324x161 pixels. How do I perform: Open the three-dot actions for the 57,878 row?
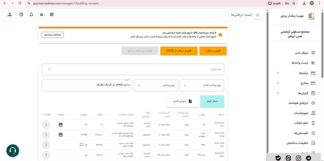pyautogui.click(x=46, y=145)
